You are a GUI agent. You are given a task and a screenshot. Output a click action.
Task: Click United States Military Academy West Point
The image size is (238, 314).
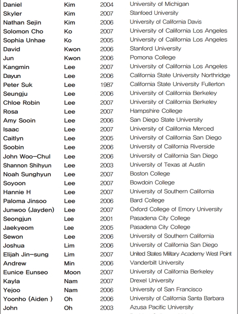(x=181, y=254)
